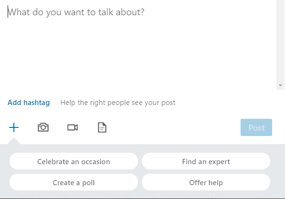Pick the Offer help option
The image size is (285, 199).
coord(206,182)
